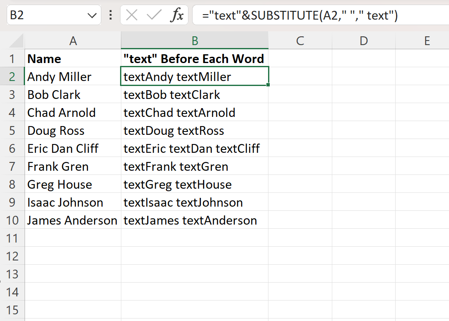The image size is (449, 321).
Task: Click the Select All corner triangle
Action: [17, 41]
